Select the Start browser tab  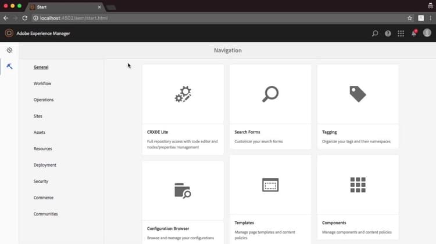coord(65,7)
